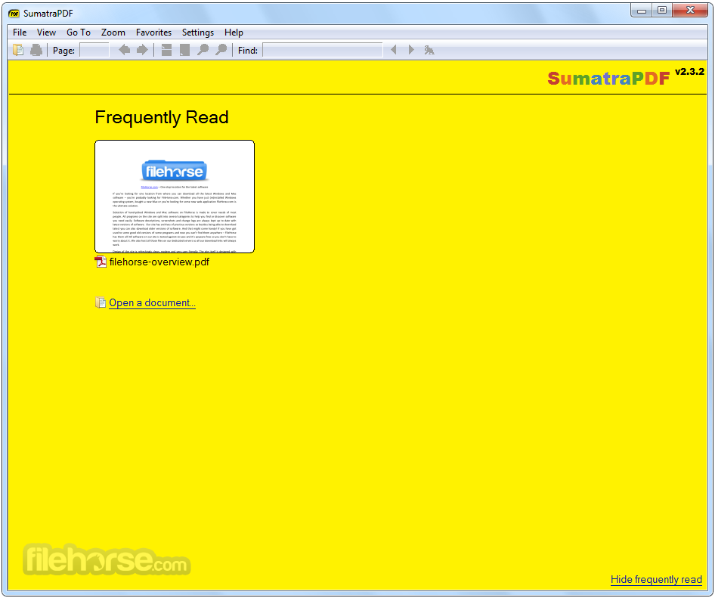Go to previous page with the back arrow icon
This screenshot has height=598, width=715.
[x=124, y=50]
